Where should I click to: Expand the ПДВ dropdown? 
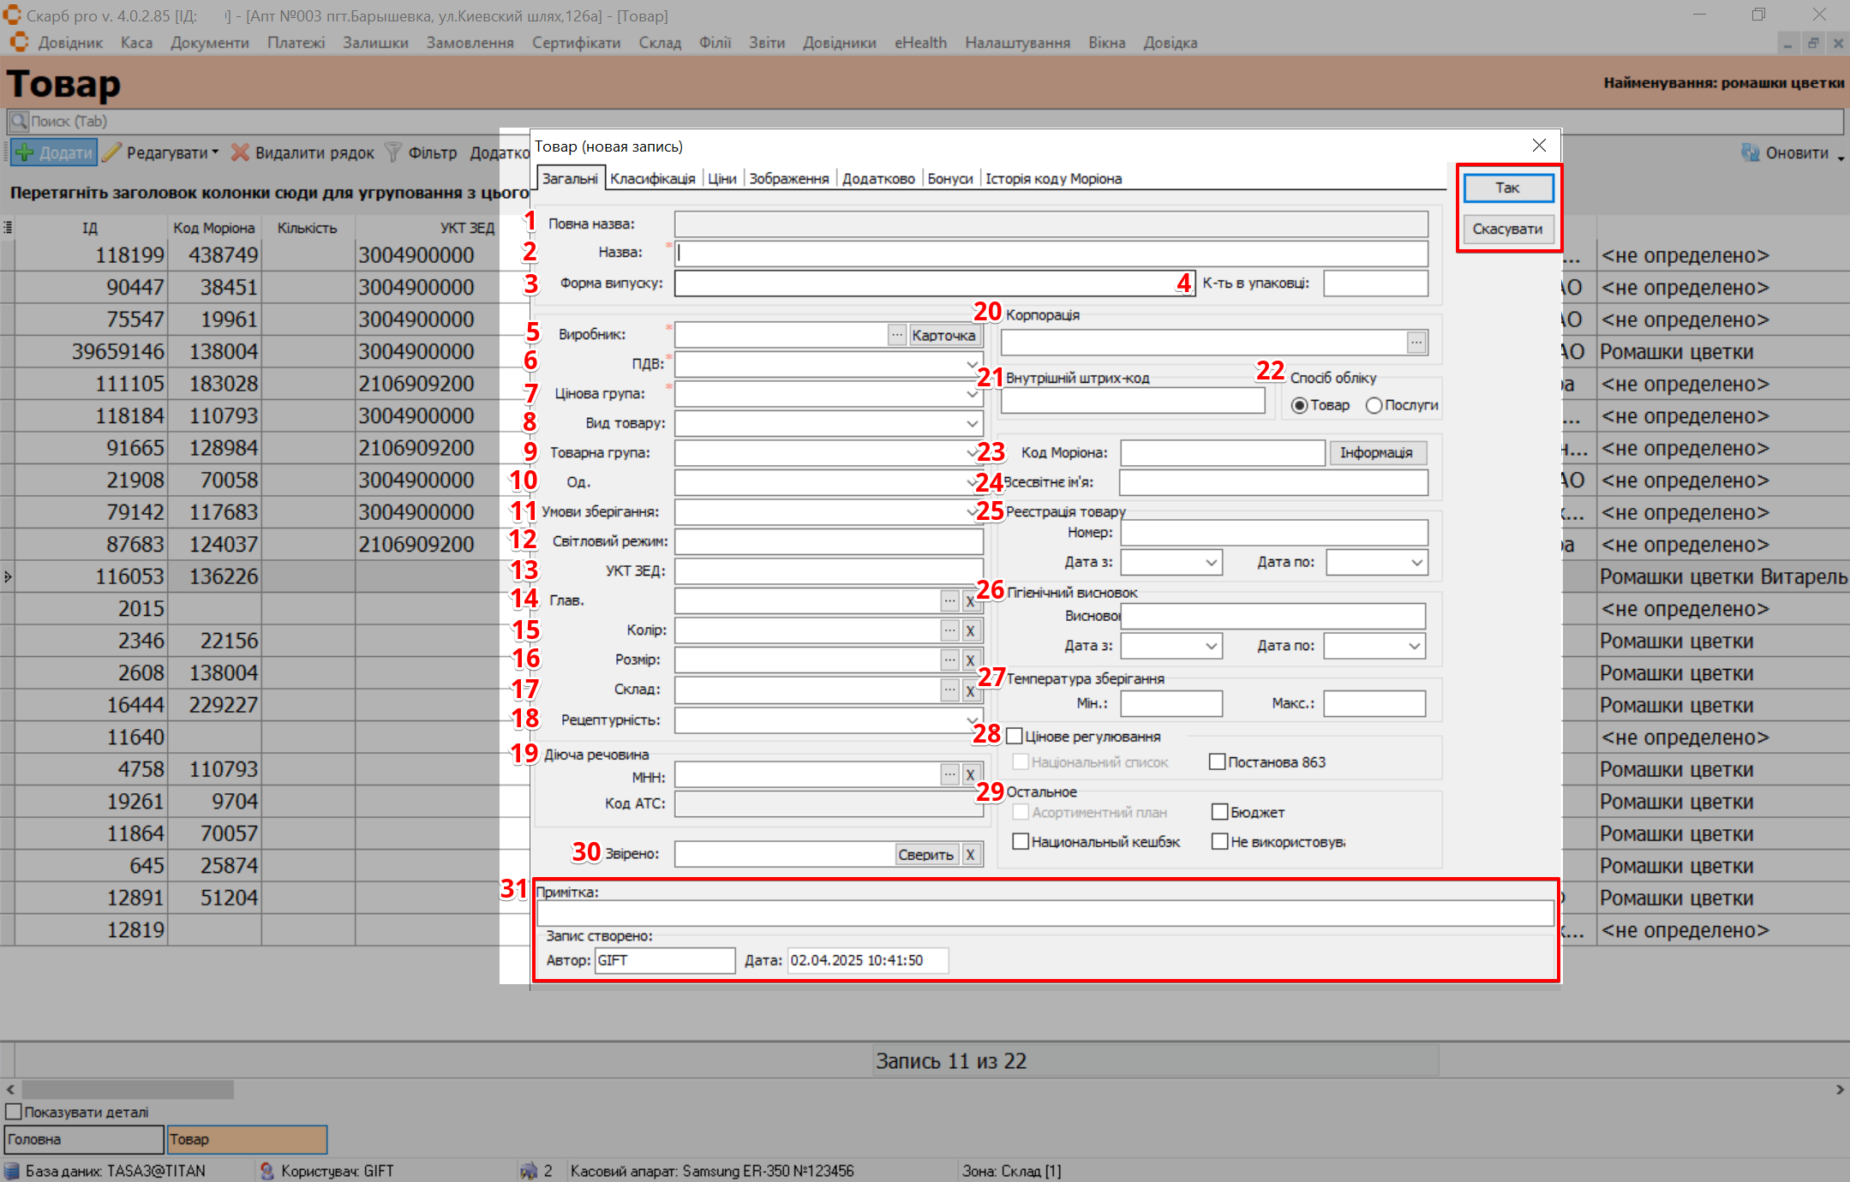click(972, 365)
